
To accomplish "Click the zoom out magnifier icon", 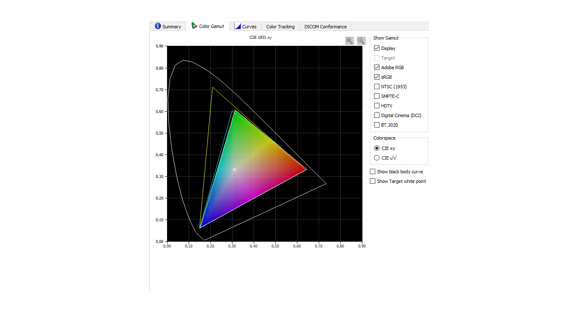I will [361, 40].
